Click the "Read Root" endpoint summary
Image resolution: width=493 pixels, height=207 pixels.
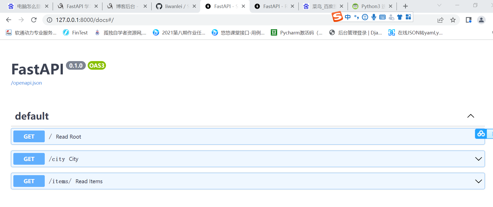pos(69,137)
